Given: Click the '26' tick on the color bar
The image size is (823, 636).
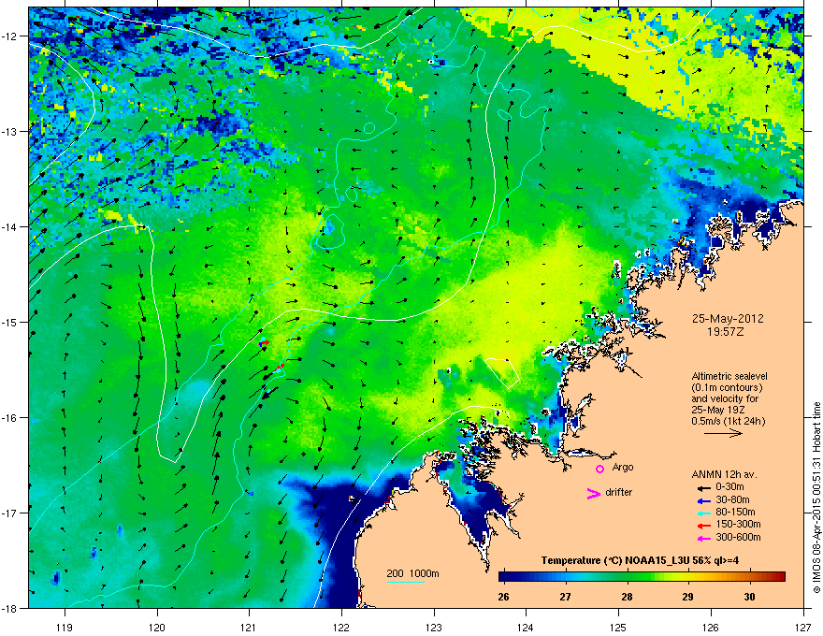Looking at the screenshot, I should click(503, 597).
